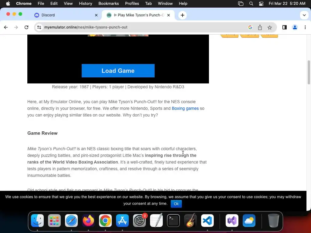Open Spotlight search in menu bar
Screen dimensions: 311x233
point(251,4)
